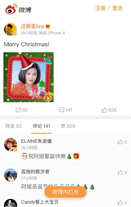Open the username link 汪明荃liza
131x207 pixels.
click(32, 26)
